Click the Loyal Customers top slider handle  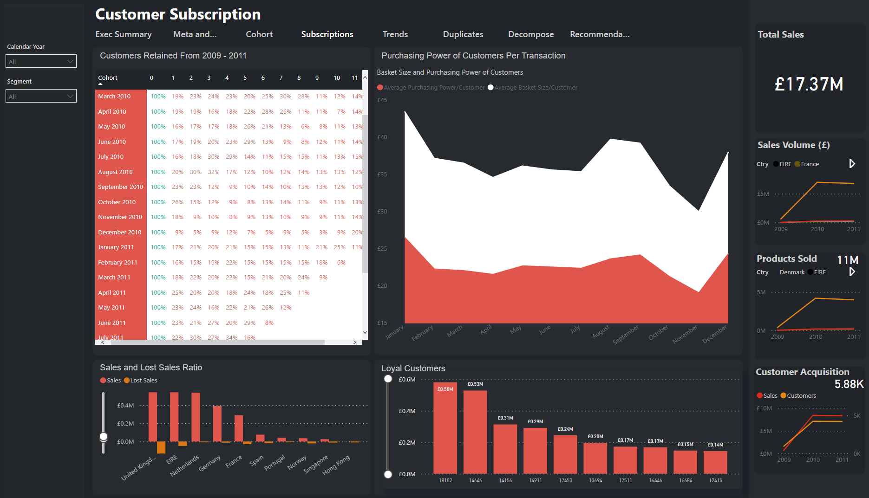(x=388, y=379)
